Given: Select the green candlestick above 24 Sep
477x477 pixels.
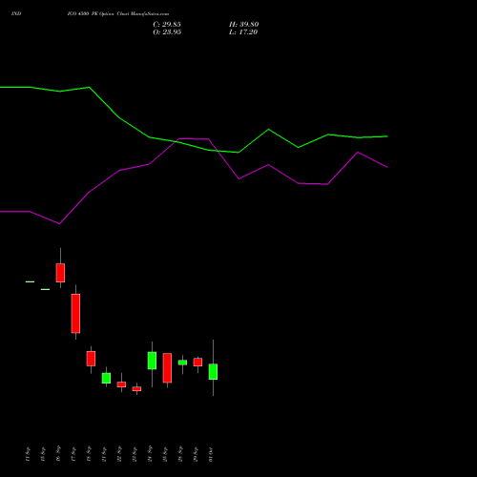Looking at the screenshot, I should click(152, 361).
